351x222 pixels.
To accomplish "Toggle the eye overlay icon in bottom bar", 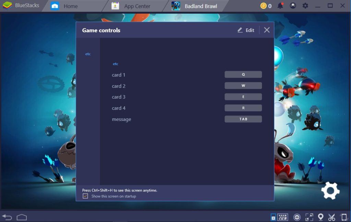I will click(x=297, y=217).
